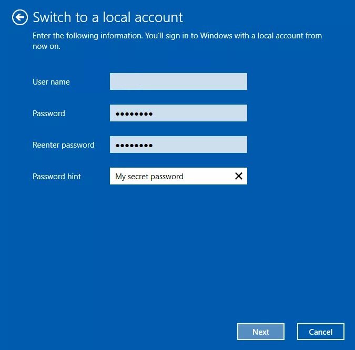Click the 'User name' label
Image resolution: width=355 pixels, height=350 pixels.
click(x=51, y=82)
